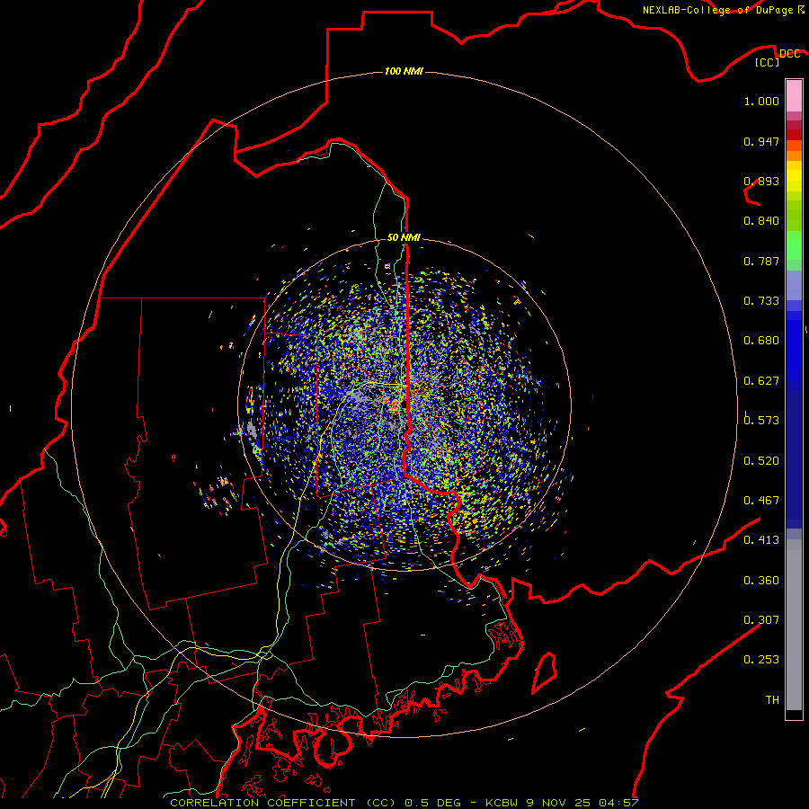Select the 0.360 scale value
This screenshot has height=809, width=809.
click(x=761, y=581)
